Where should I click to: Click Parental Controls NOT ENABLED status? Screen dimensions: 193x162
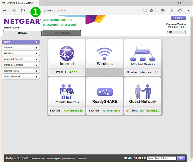(x=73, y=111)
